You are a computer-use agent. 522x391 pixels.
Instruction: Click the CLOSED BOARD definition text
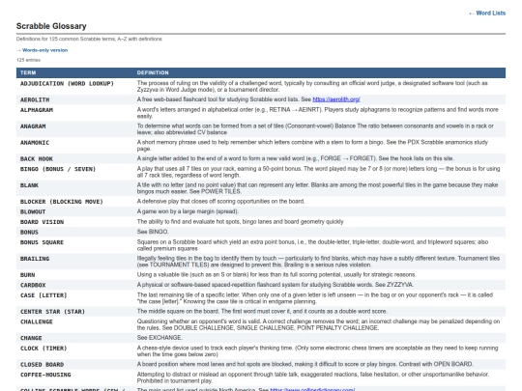pyautogui.click(x=304, y=364)
